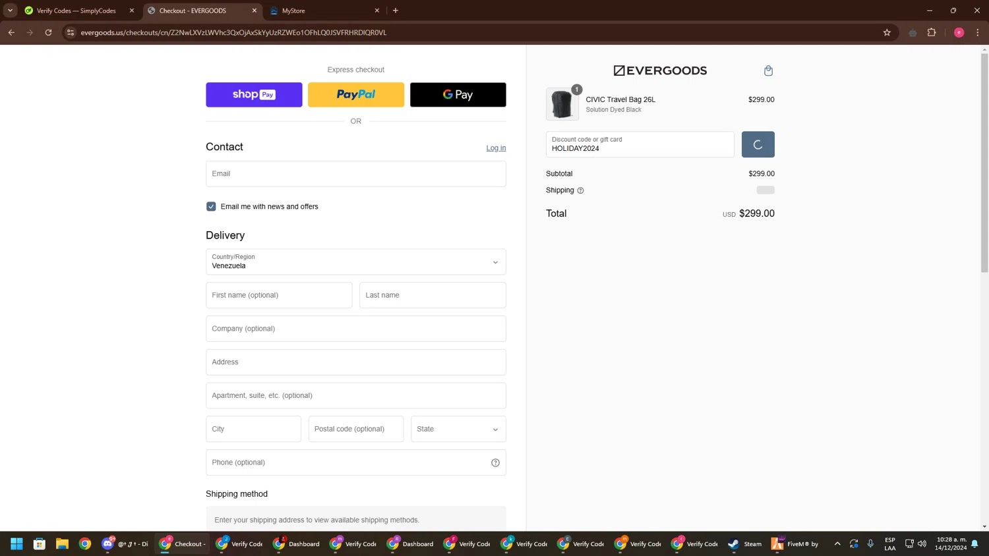
Task: Open the network tray icon
Action: 909,543
